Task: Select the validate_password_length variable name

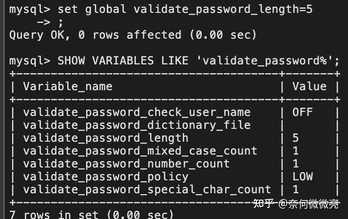Action: pos(106,138)
